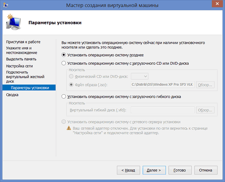Go to 'Подключить виртуальный жесткий диск' step

point(25,77)
